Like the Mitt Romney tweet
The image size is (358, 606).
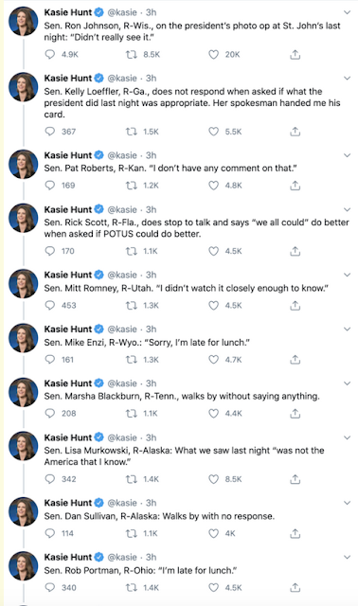[213, 305]
